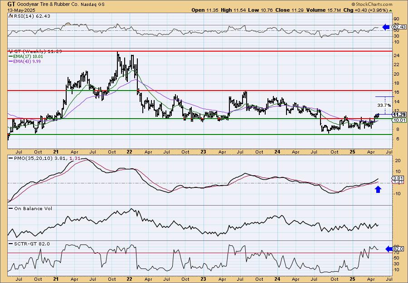This screenshot has height=283, width=408.
Task: Click the EMA(17) 10.01 legend text
Action: 29,57
